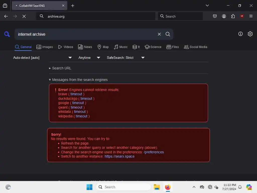Switch to the Videos category tab
Screen dimensions: 257x193
click(66, 47)
